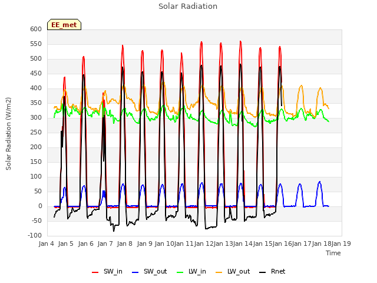Click the Jan 17 x-axis label
This screenshot has width=377, height=283.
(302, 243)
